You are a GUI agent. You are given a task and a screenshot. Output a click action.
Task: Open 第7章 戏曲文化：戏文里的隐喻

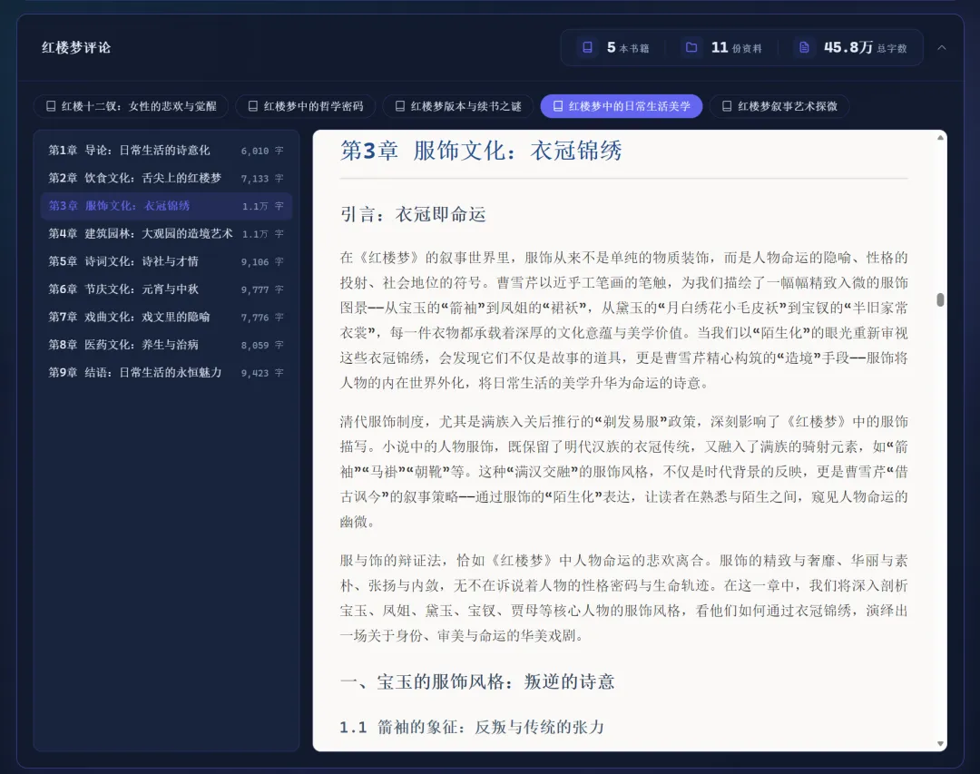click(166, 317)
